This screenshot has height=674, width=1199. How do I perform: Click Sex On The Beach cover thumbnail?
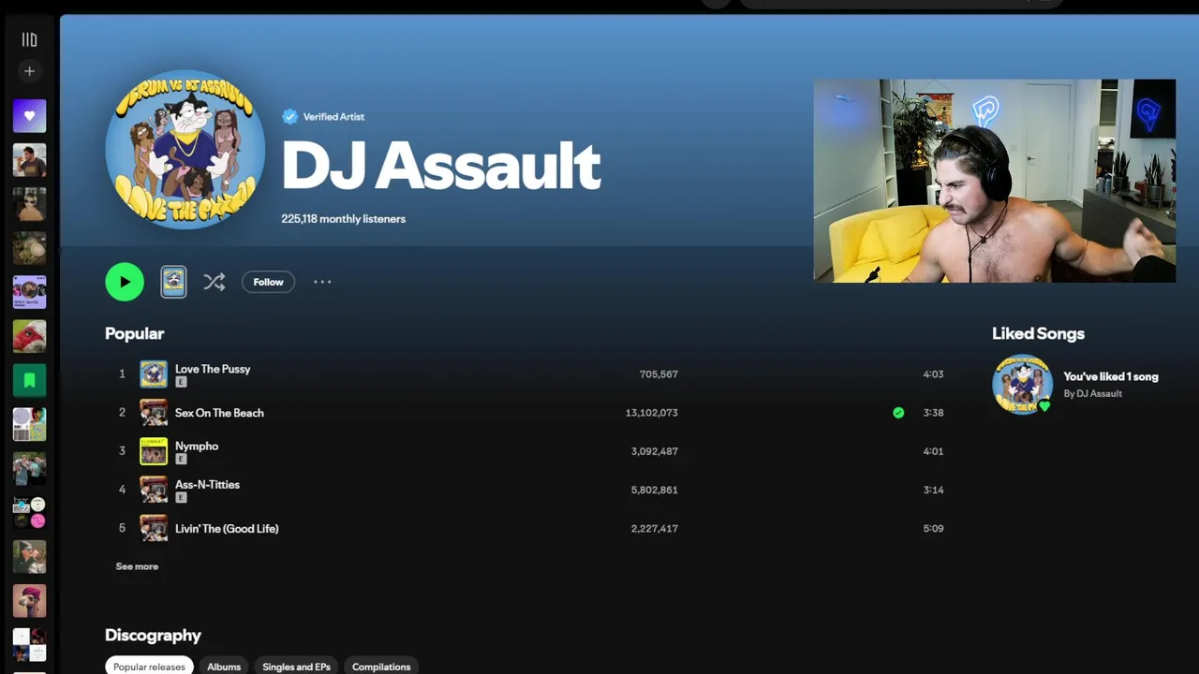[x=154, y=413]
